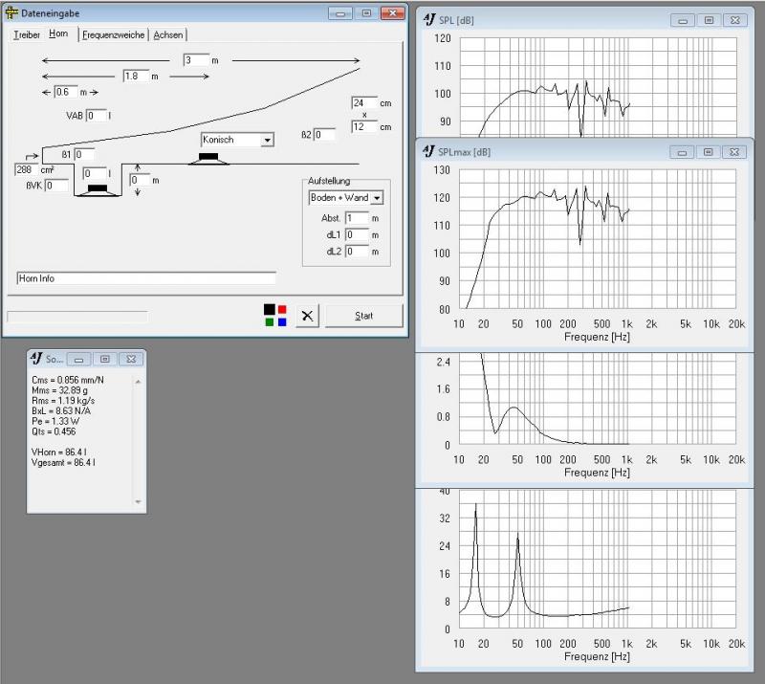Click the Start button
The height and width of the screenshot is (684, 765).
point(364,316)
